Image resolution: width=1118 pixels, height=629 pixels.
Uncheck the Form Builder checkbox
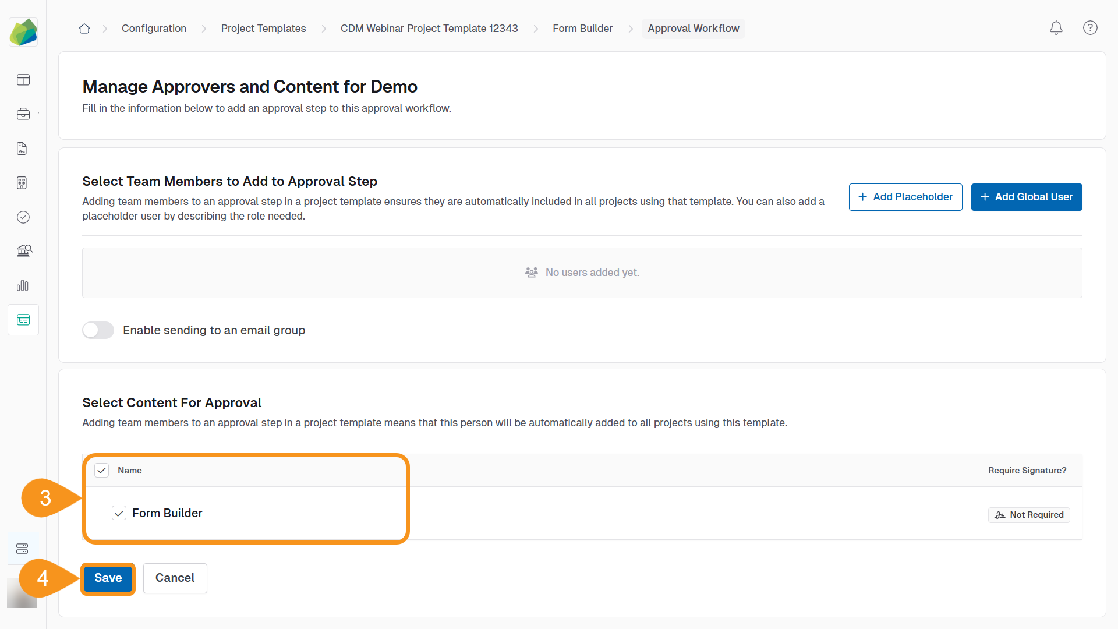coord(119,513)
